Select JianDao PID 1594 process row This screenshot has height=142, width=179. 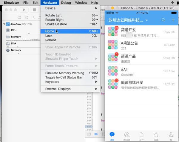point(22,24)
